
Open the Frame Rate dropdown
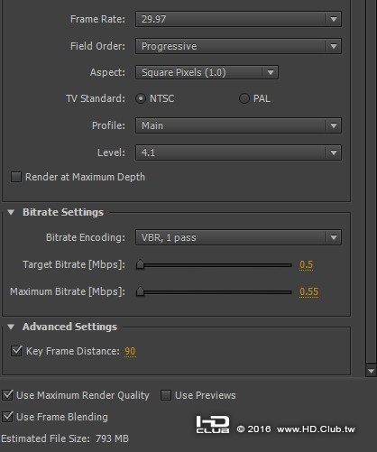pyautogui.click(x=238, y=19)
